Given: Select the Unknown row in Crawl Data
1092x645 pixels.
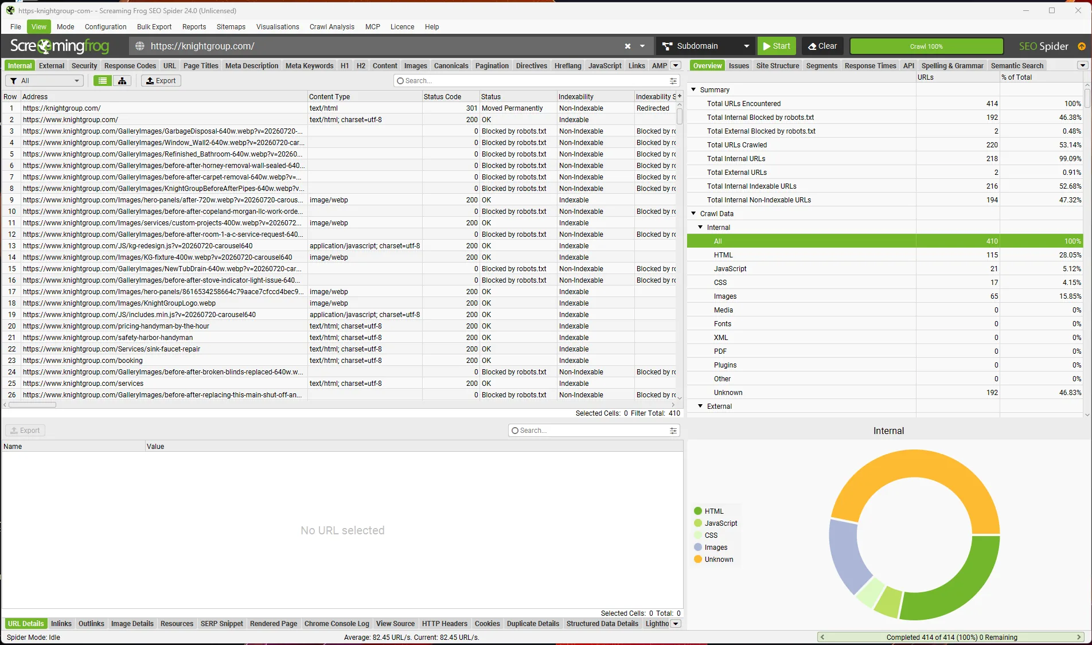Looking at the screenshot, I should pos(885,392).
